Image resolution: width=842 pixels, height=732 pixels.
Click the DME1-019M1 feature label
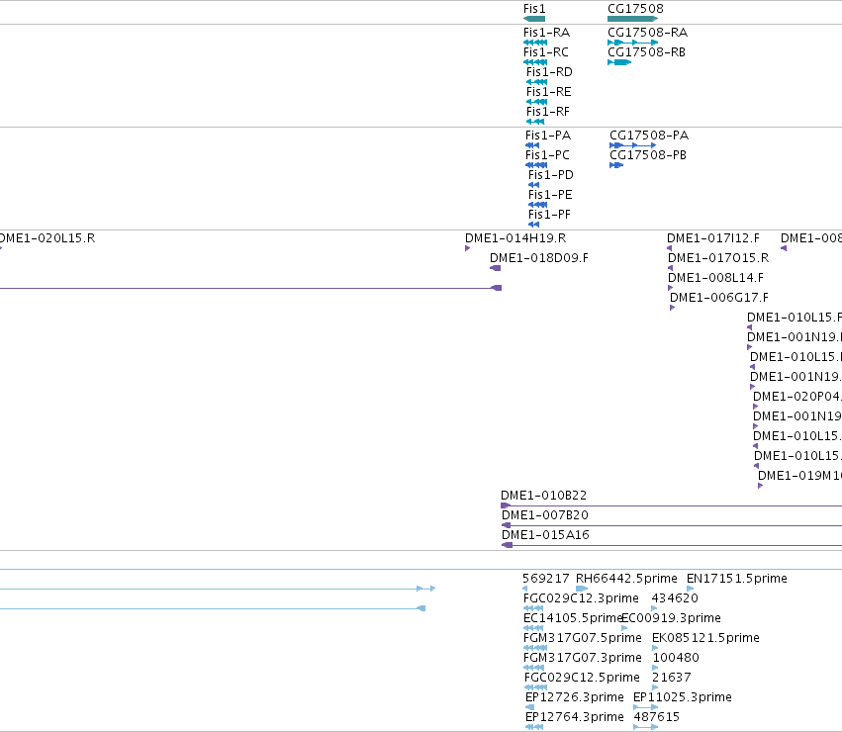[x=799, y=475]
